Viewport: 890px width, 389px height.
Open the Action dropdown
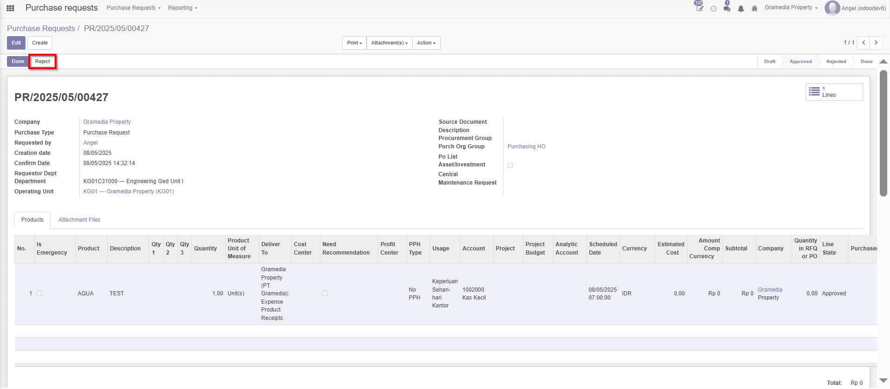(426, 43)
